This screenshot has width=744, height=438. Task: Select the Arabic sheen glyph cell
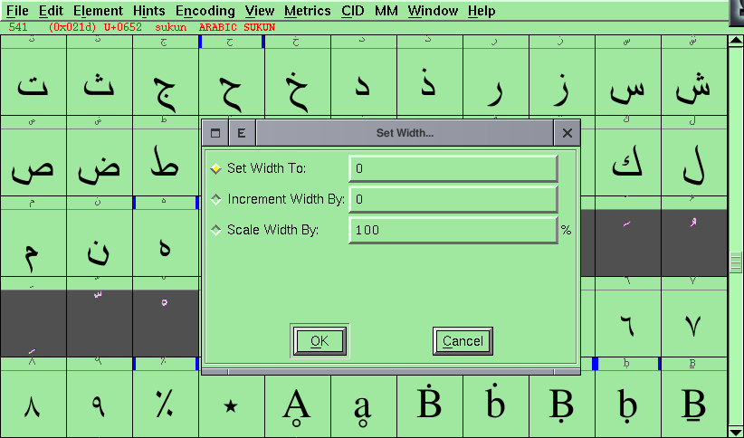click(x=694, y=88)
